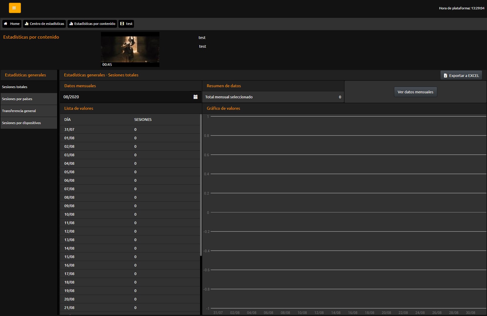Screen dimensions: 487x316
Task: Select the 12/08 row
Action: pyautogui.click(x=130, y=231)
